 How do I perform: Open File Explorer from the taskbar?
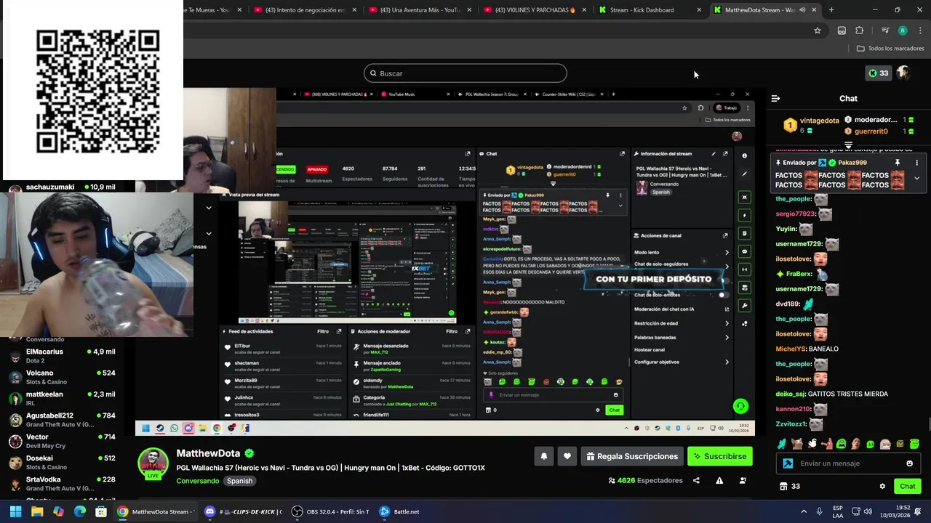point(37,511)
